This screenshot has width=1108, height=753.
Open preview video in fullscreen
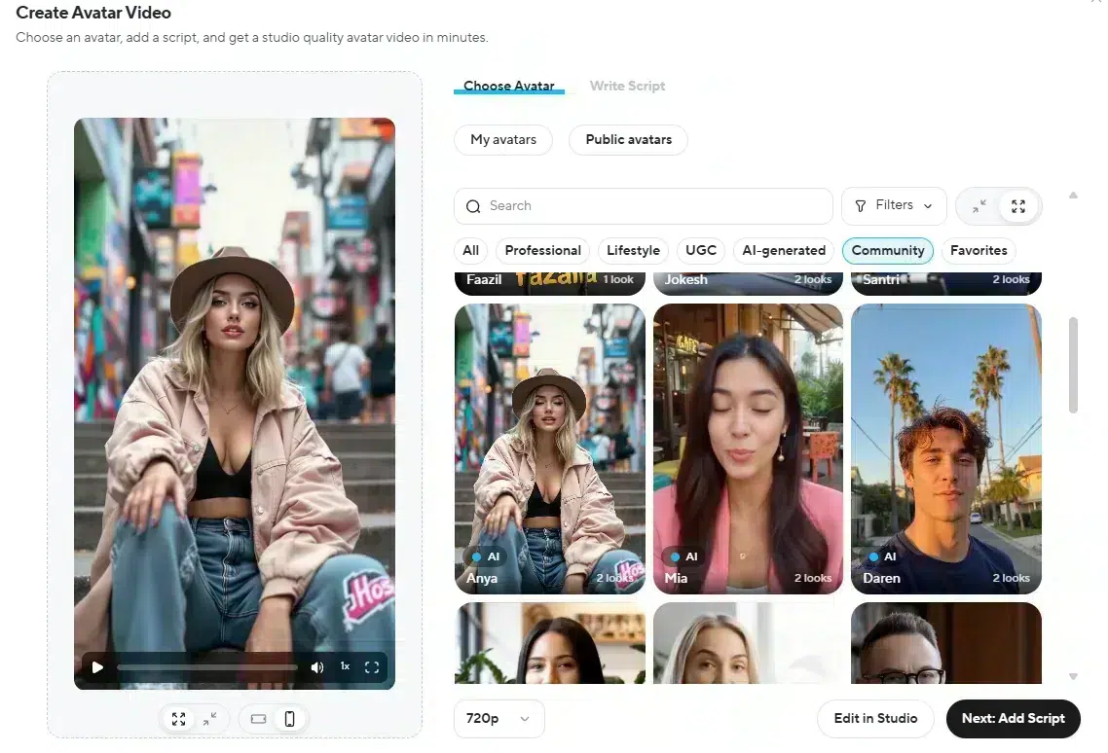click(x=372, y=666)
